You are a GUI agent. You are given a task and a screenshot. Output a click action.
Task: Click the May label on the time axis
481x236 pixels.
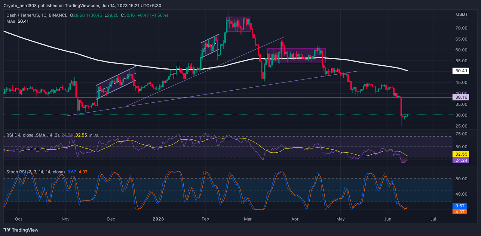coord(340,219)
